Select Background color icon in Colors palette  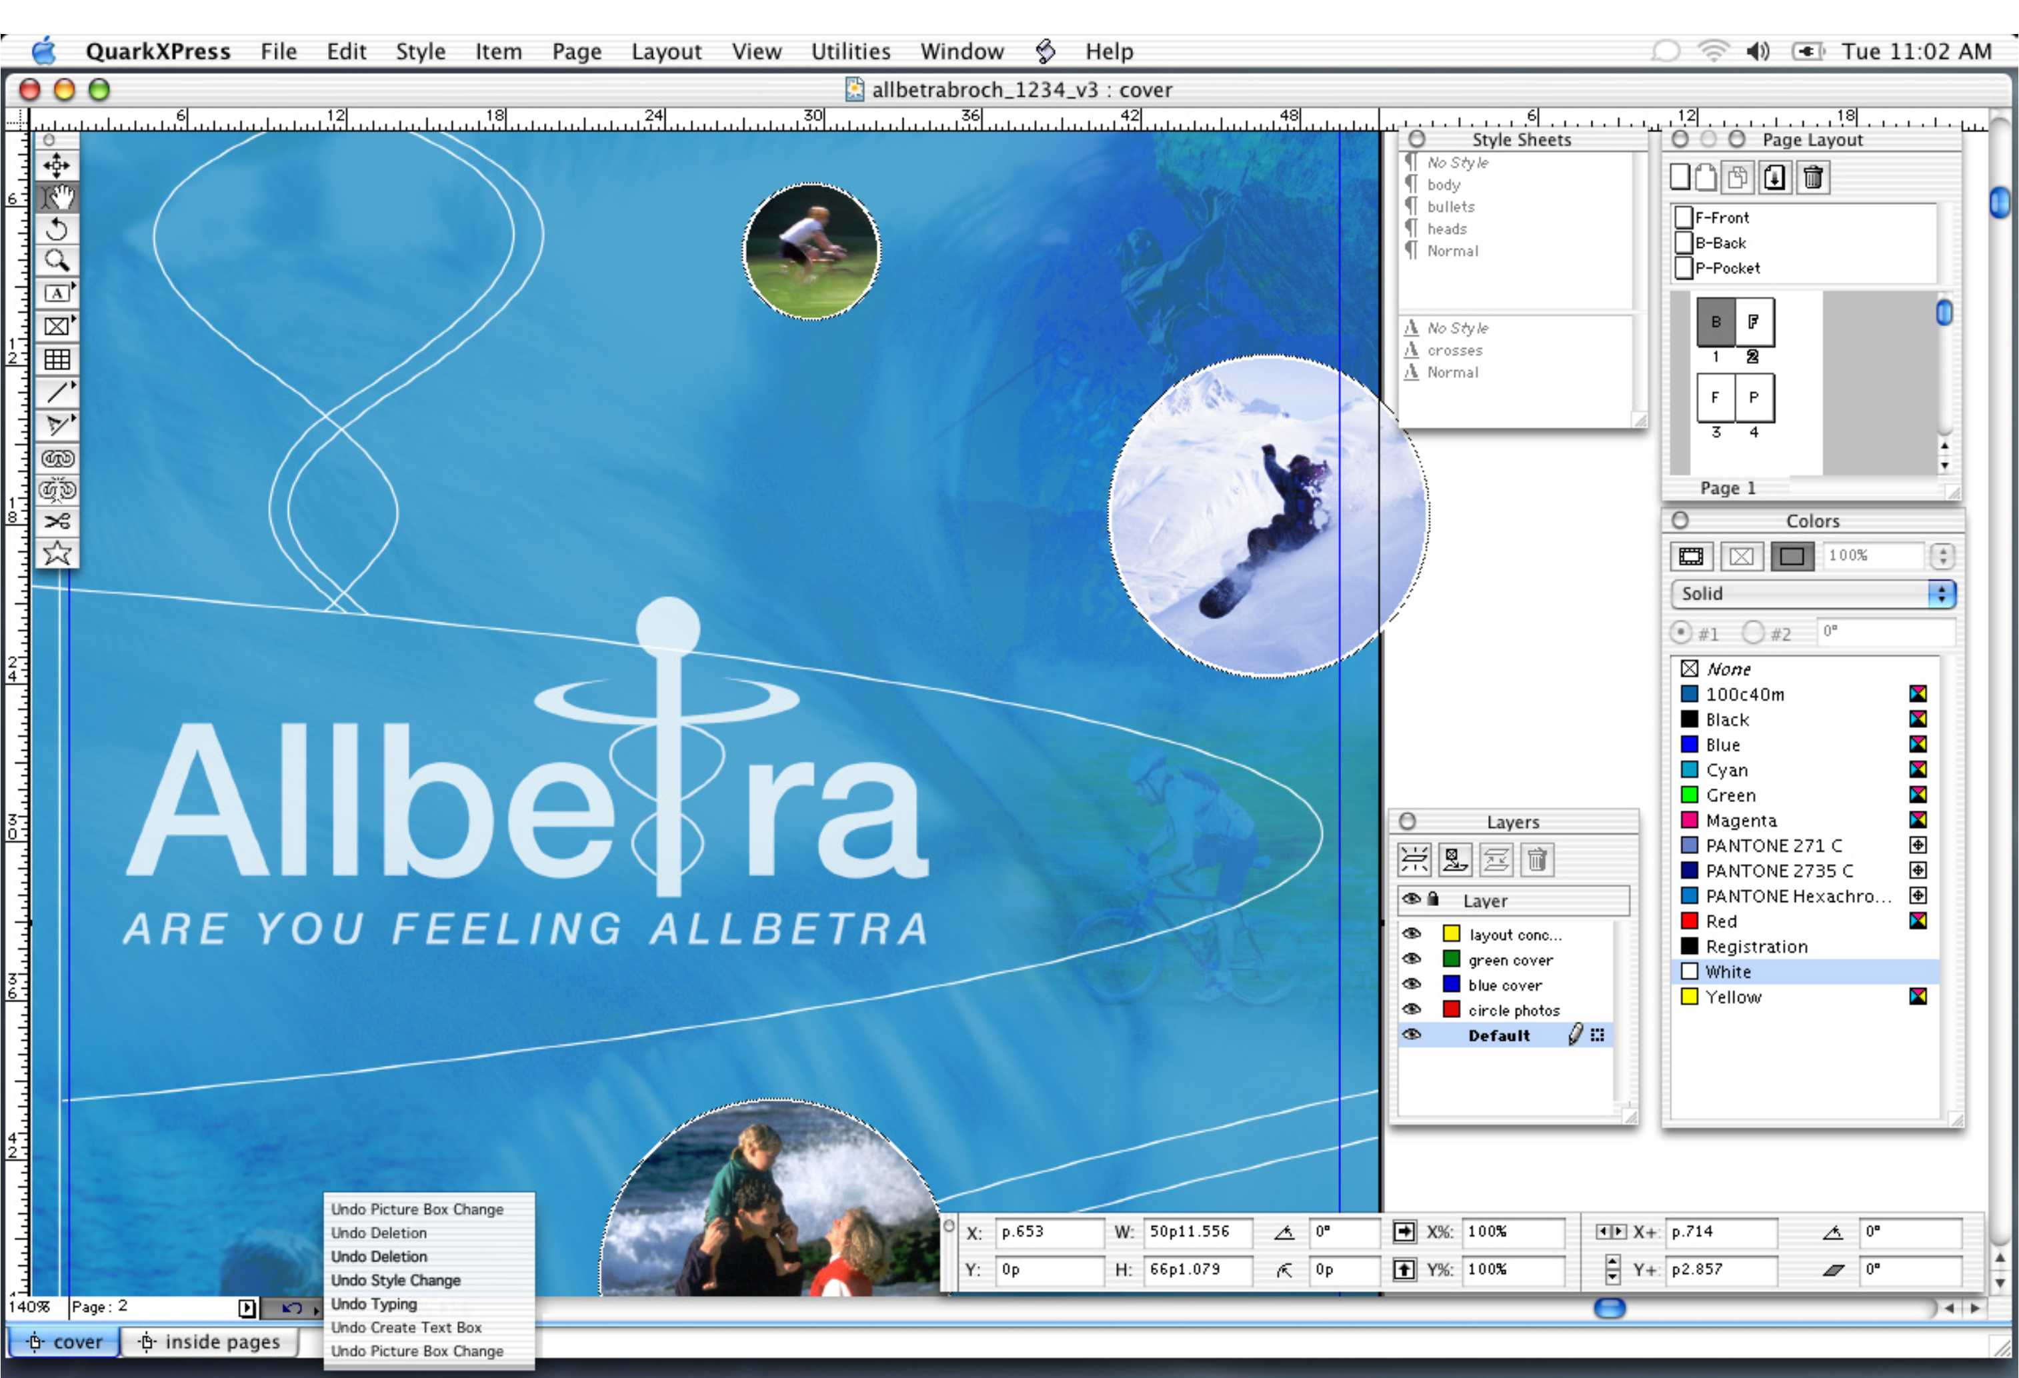pyautogui.click(x=1792, y=556)
